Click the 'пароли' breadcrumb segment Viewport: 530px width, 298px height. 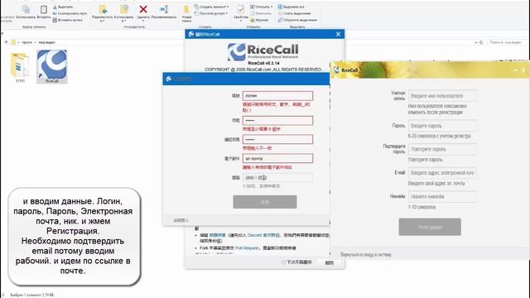[26, 42]
